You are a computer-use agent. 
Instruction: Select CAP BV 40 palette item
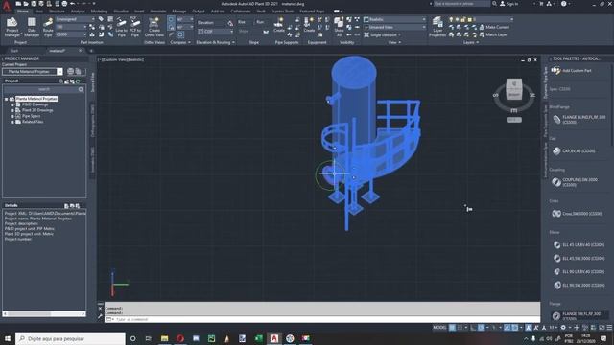click(574, 151)
